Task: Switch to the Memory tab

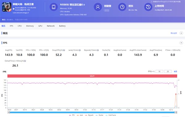Action: tap(30, 26)
